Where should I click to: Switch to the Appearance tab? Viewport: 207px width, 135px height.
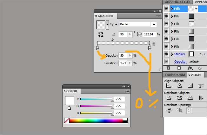[200, 2]
